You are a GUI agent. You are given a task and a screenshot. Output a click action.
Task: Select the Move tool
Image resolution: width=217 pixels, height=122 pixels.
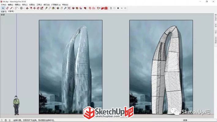(x=35, y=8)
